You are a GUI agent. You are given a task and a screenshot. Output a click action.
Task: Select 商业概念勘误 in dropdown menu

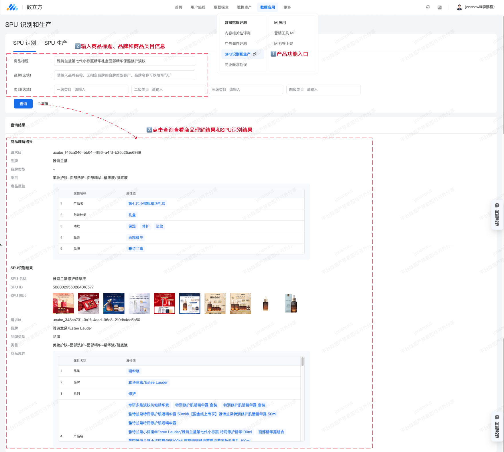coord(236,65)
